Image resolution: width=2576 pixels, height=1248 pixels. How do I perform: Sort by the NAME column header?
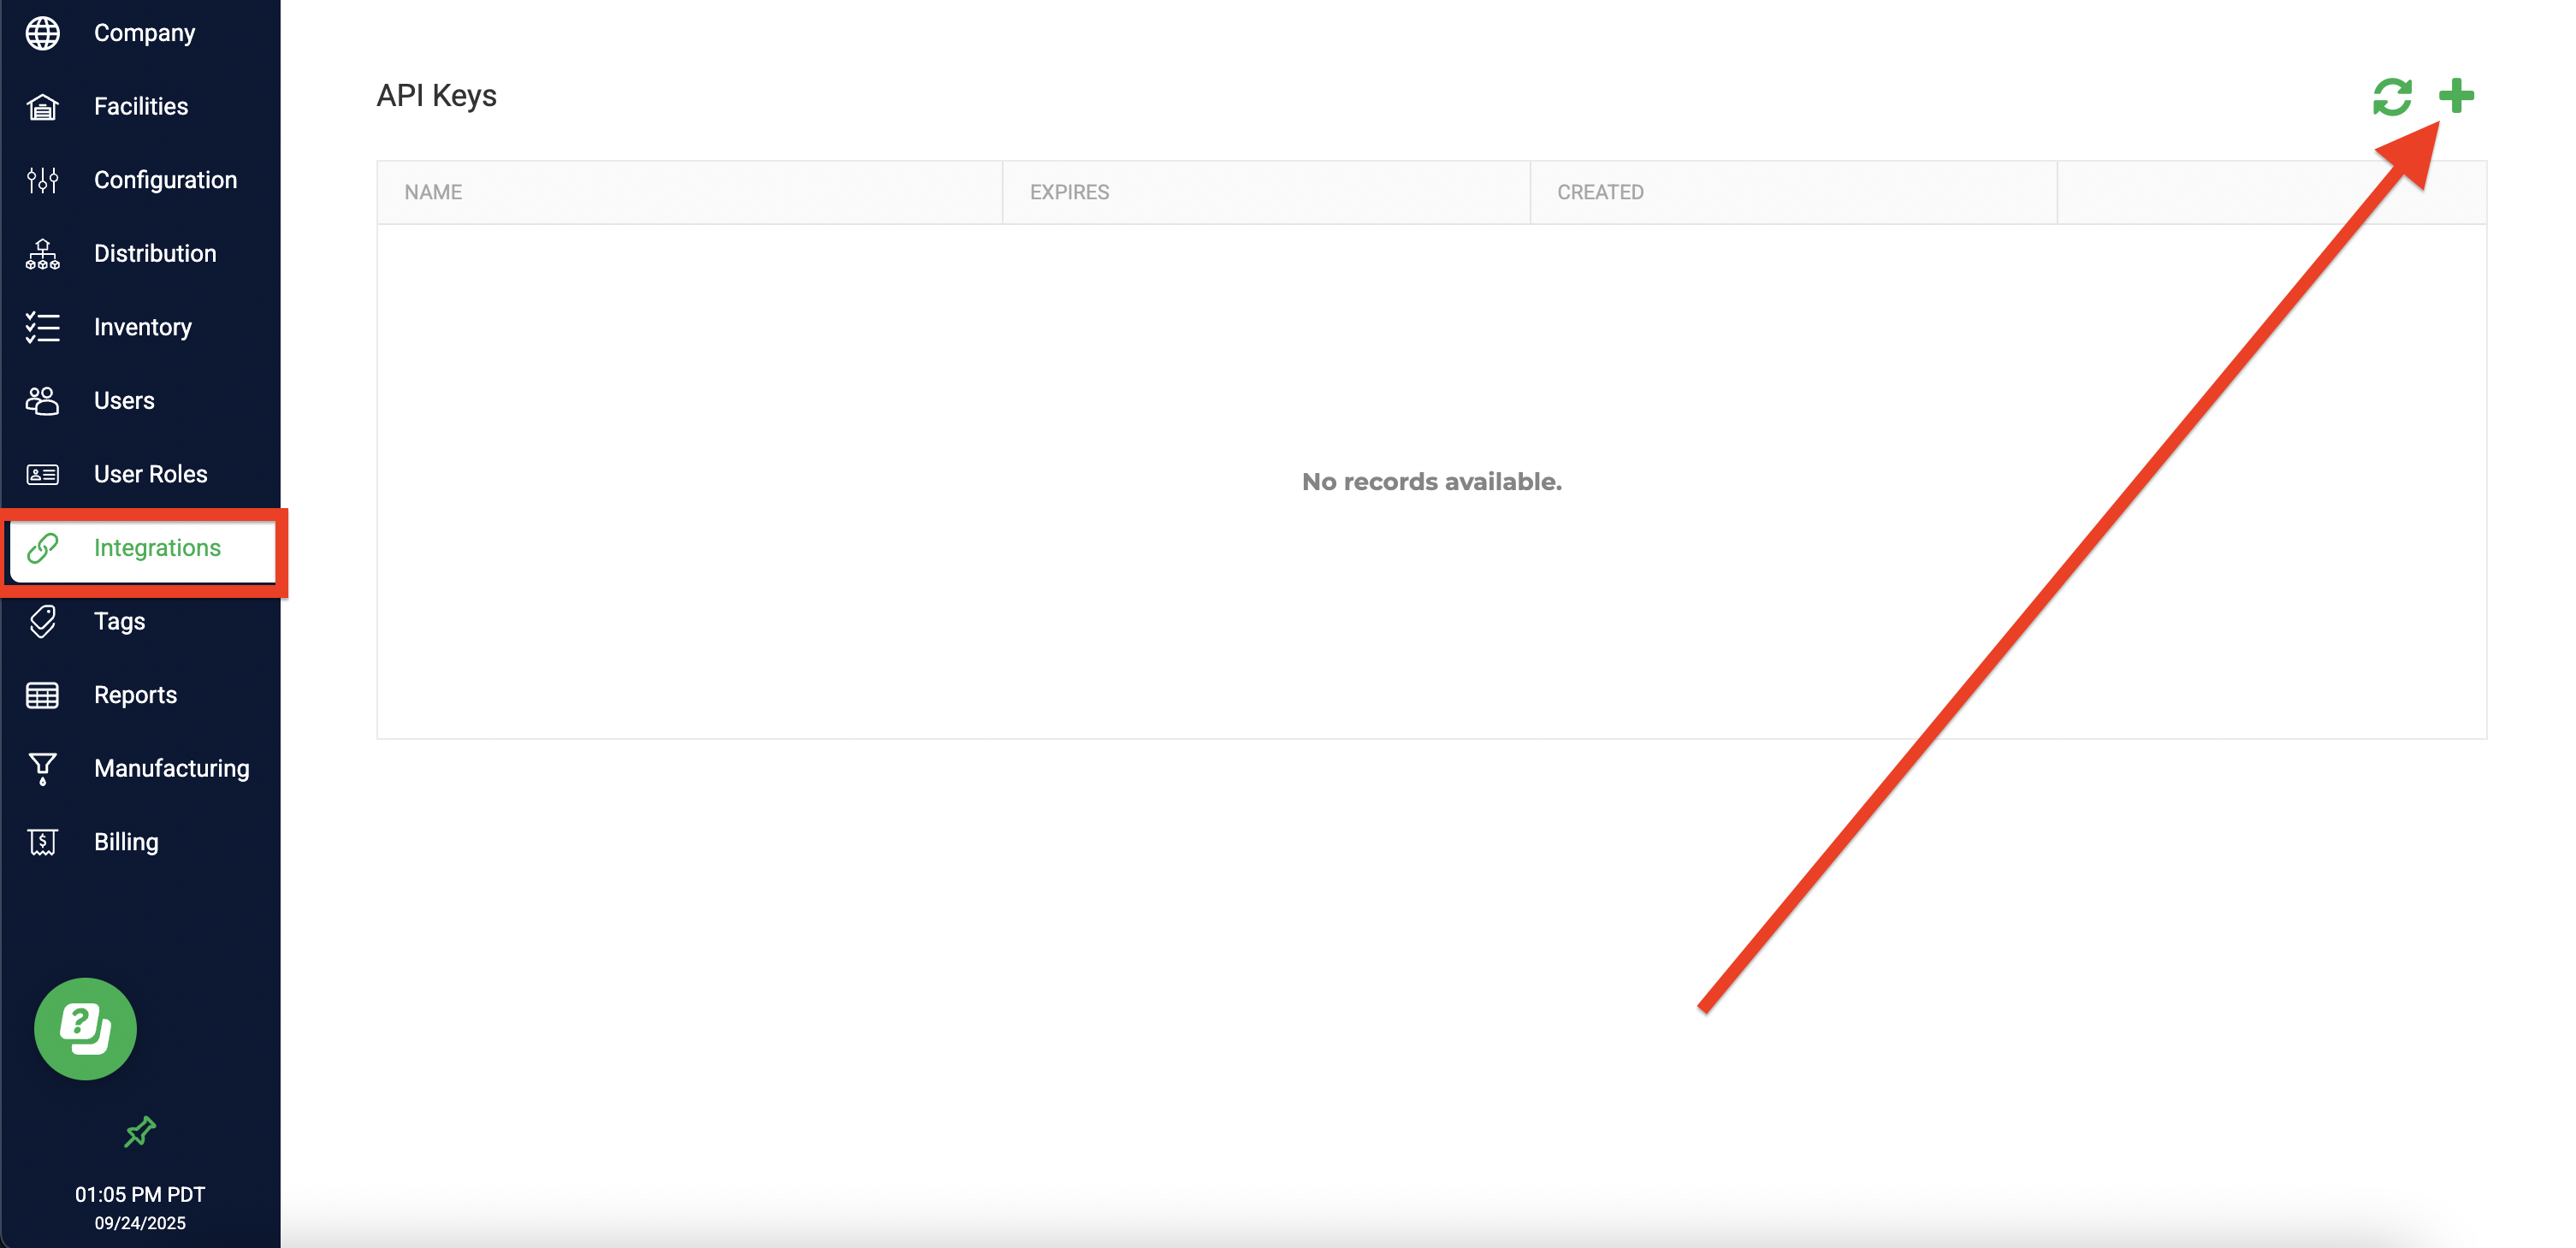433,192
